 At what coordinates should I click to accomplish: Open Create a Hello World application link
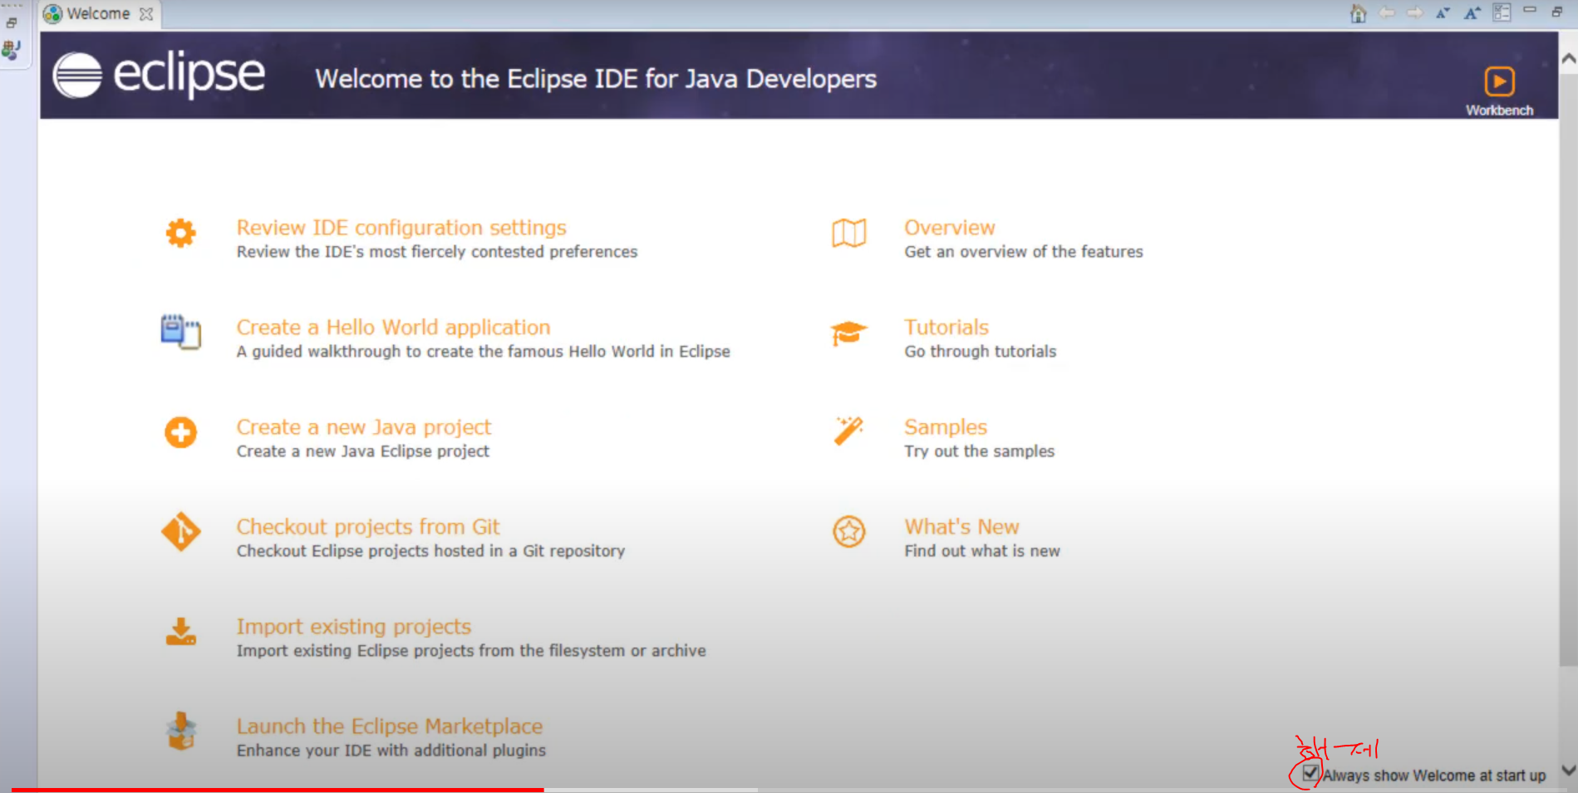click(393, 328)
